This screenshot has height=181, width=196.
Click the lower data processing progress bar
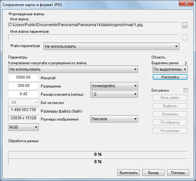coord(98,162)
